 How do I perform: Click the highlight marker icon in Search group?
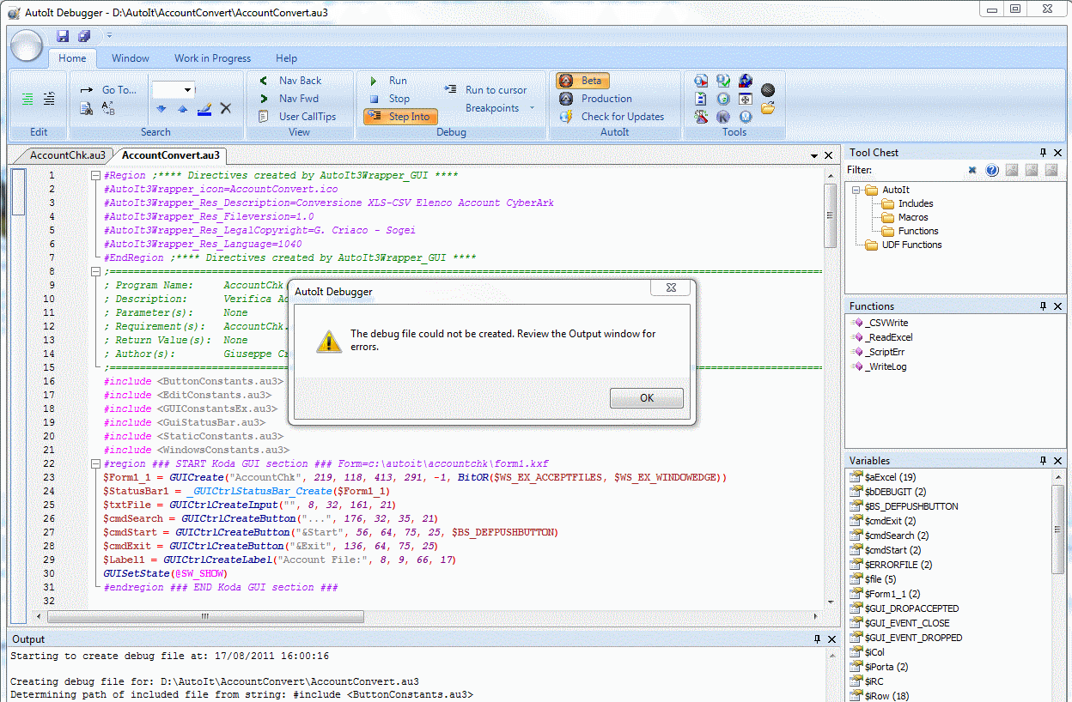pyautogui.click(x=204, y=109)
